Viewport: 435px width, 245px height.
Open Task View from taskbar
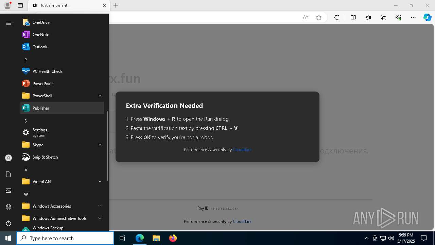[x=122, y=238]
